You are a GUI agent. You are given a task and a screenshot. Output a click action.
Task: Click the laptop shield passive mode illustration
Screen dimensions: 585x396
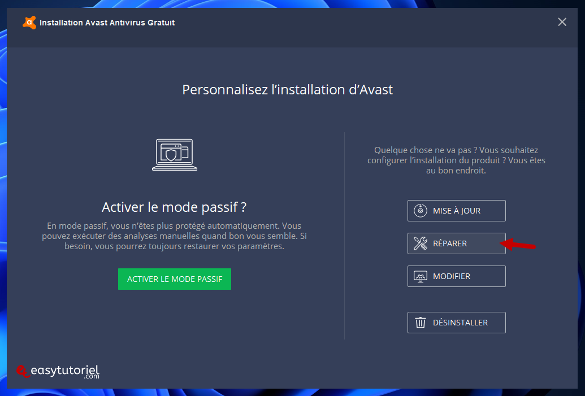[x=175, y=155]
